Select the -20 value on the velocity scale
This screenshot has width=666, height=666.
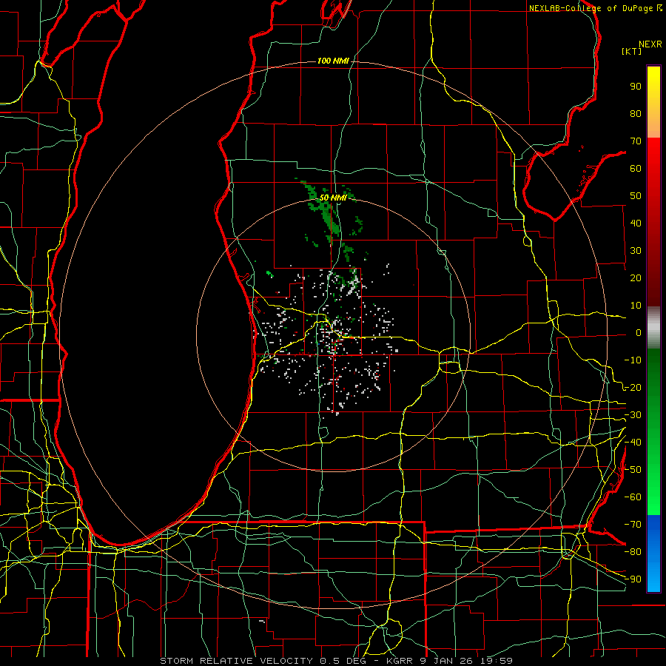pyautogui.click(x=633, y=387)
